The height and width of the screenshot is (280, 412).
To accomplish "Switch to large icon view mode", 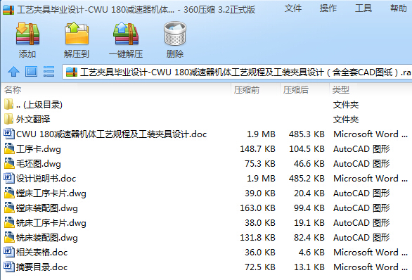I will (31, 72).
